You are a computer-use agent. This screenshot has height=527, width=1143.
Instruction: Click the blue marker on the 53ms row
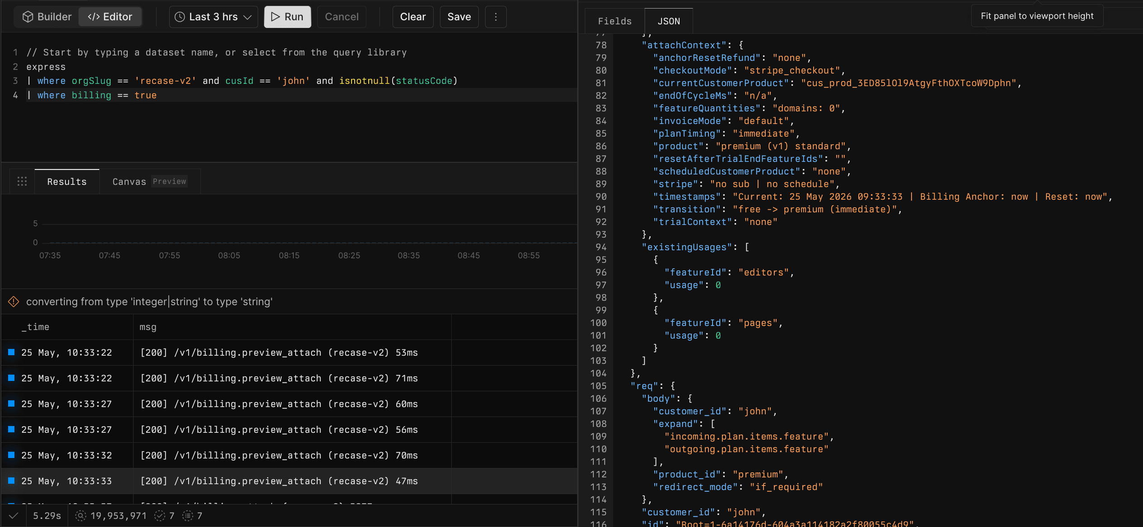12,352
